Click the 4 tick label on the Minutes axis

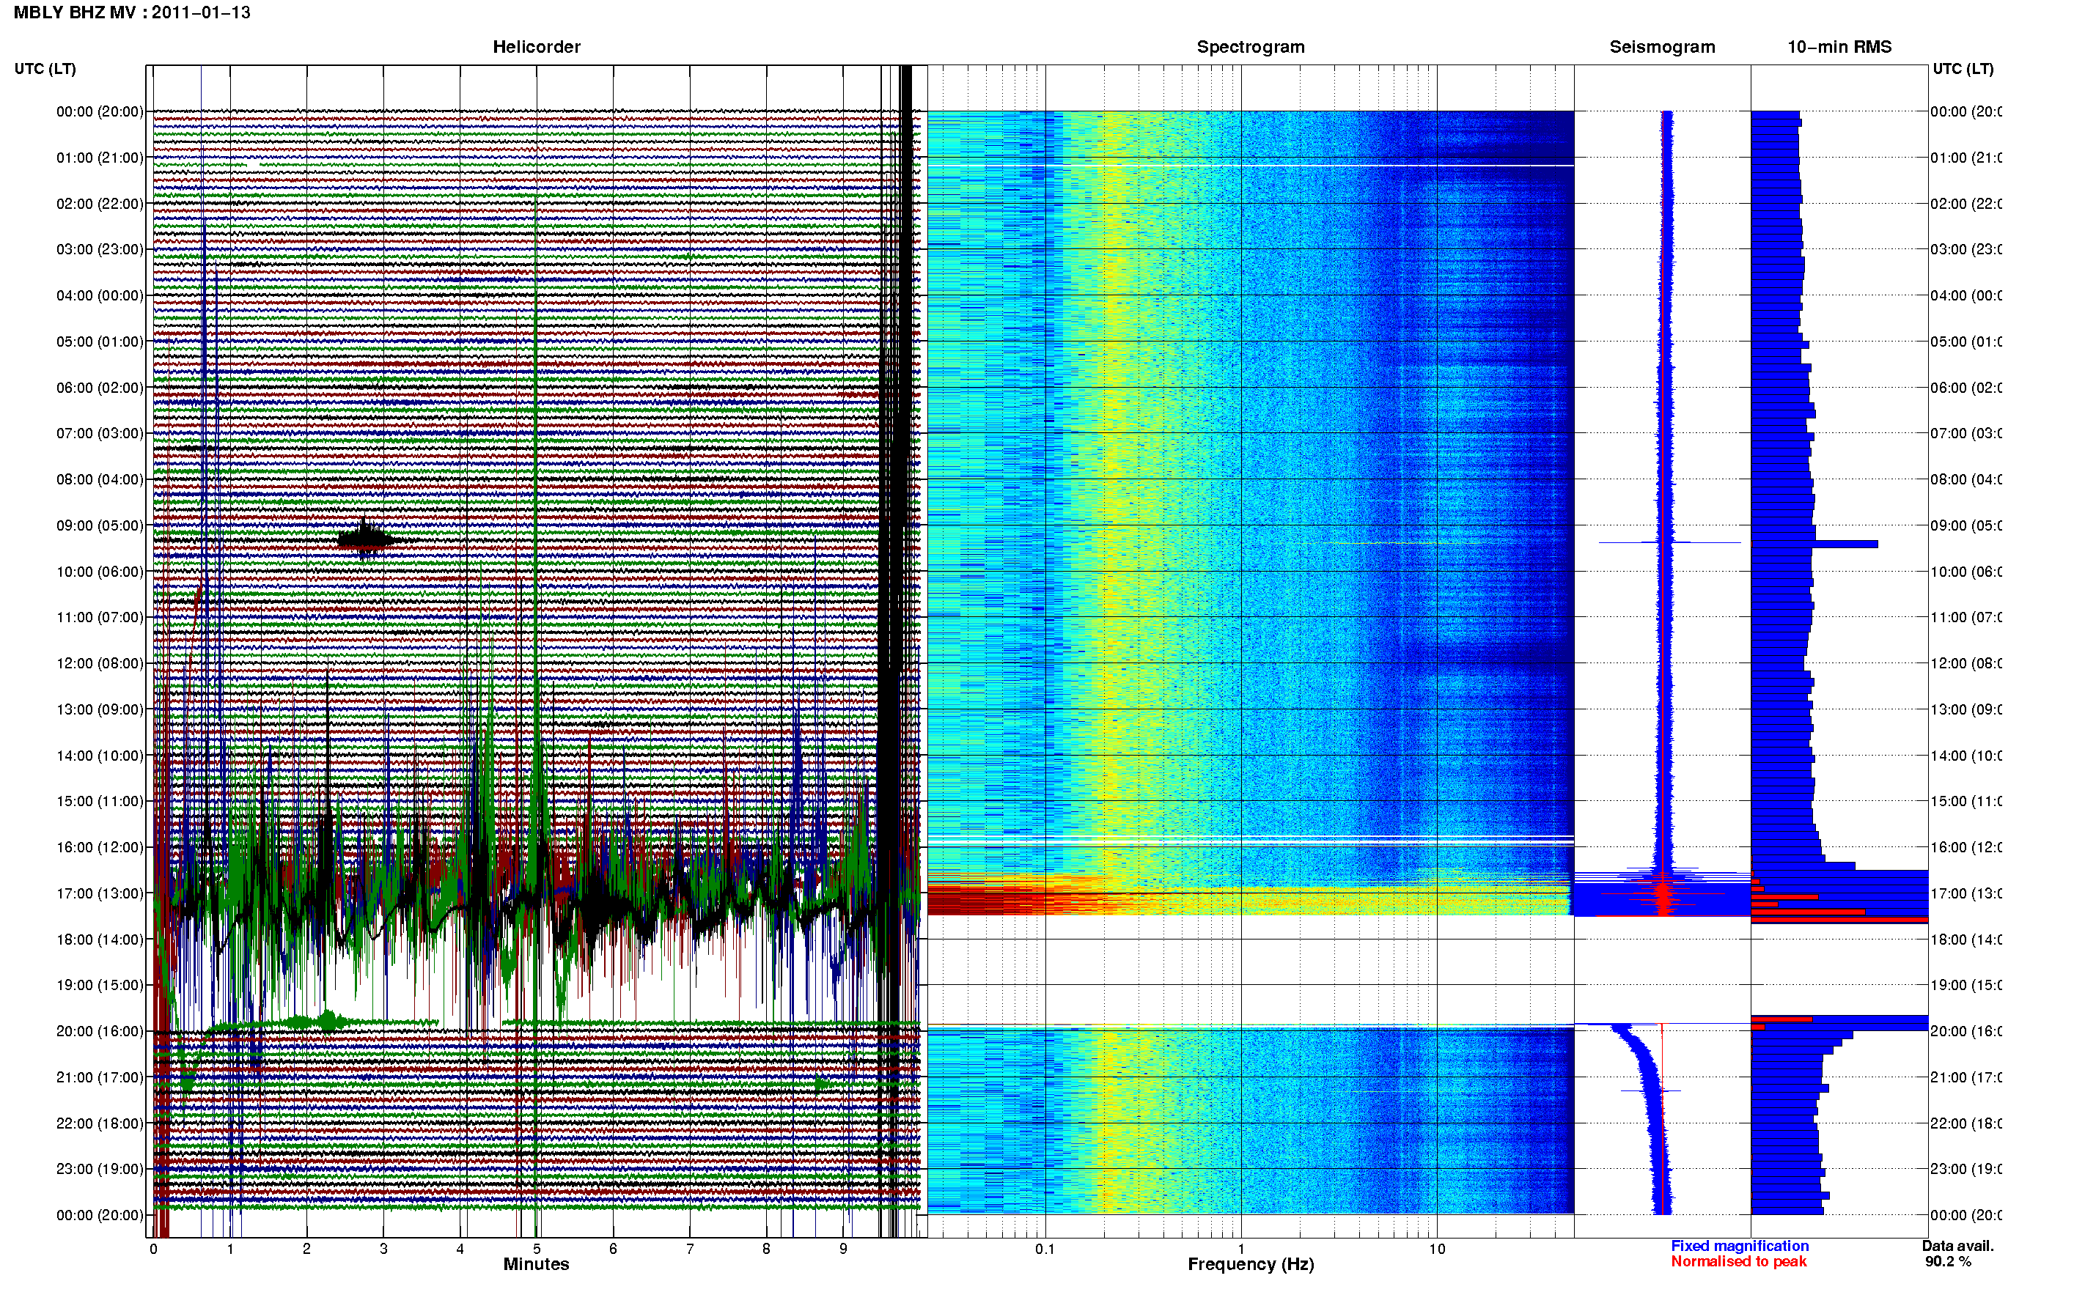tap(460, 1249)
